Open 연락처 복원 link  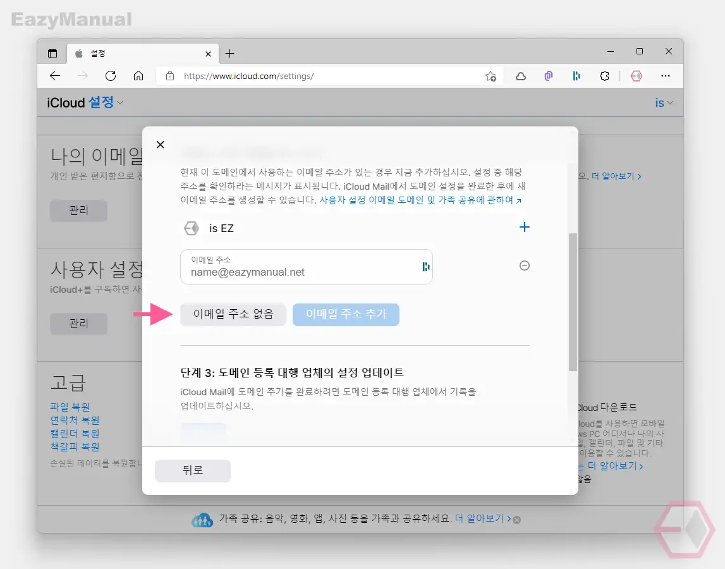point(75,420)
